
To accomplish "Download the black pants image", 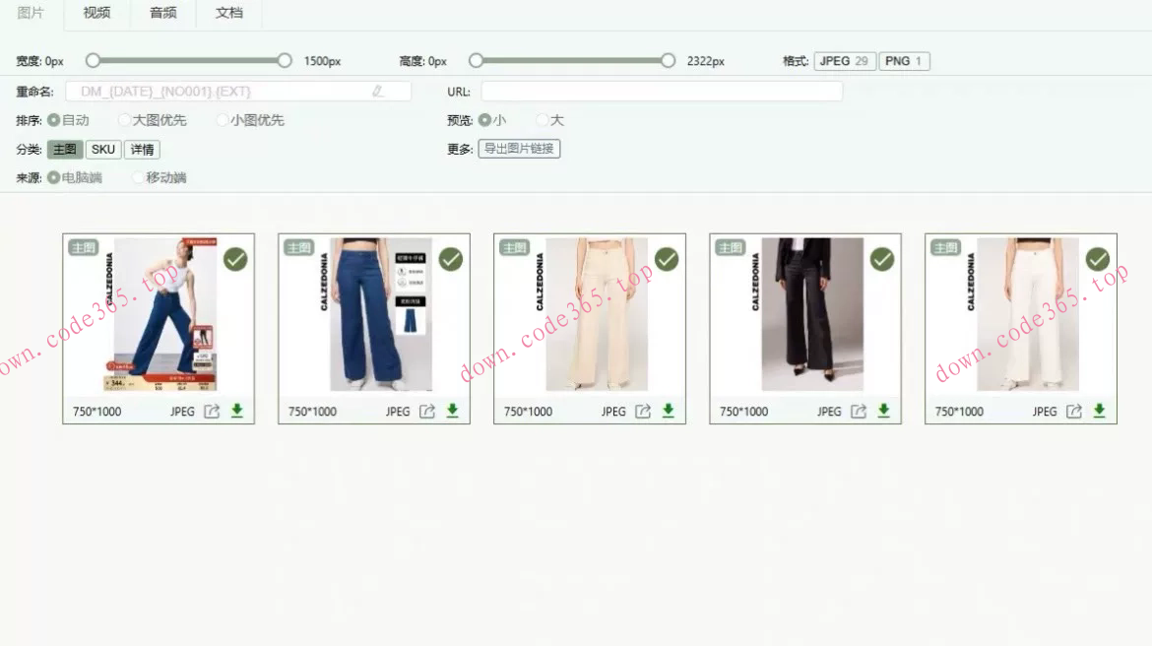I will pyautogui.click(x=884, y=411).
